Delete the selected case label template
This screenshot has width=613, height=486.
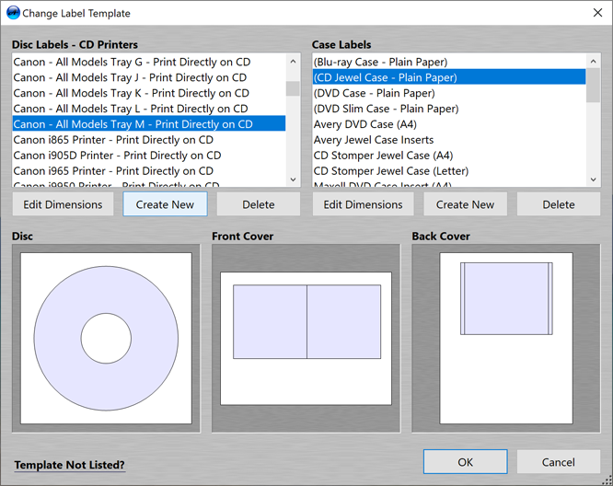coord(558,204)
